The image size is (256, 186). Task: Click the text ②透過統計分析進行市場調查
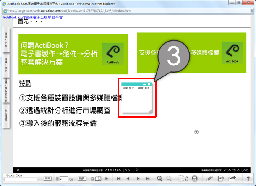pos(65,110)
